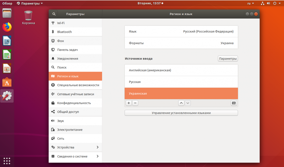284x167 pixels.
Task: Open the ru keyboard layout indicator dropdown
Action: click(x=250, y=3)
